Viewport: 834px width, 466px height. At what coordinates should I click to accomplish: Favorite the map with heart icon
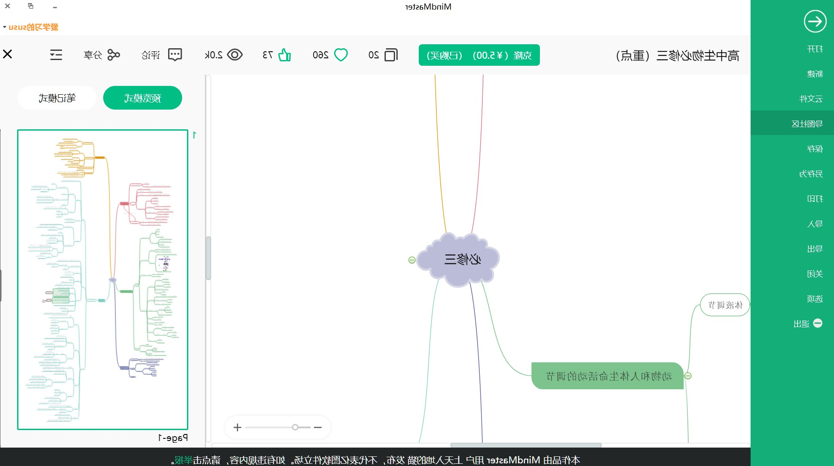341,55
